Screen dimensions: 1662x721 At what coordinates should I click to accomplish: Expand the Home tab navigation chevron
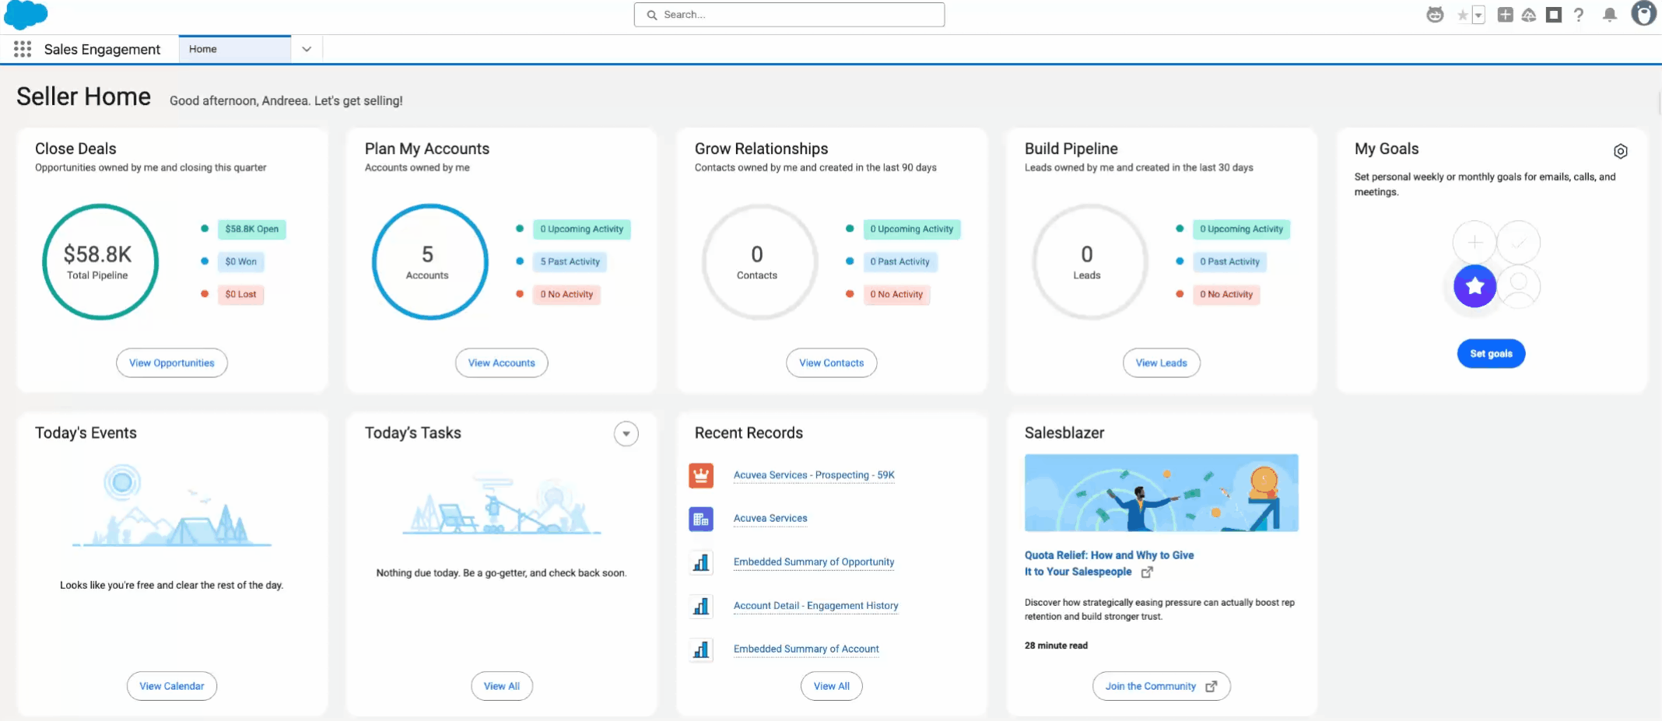tap(307, 49)
